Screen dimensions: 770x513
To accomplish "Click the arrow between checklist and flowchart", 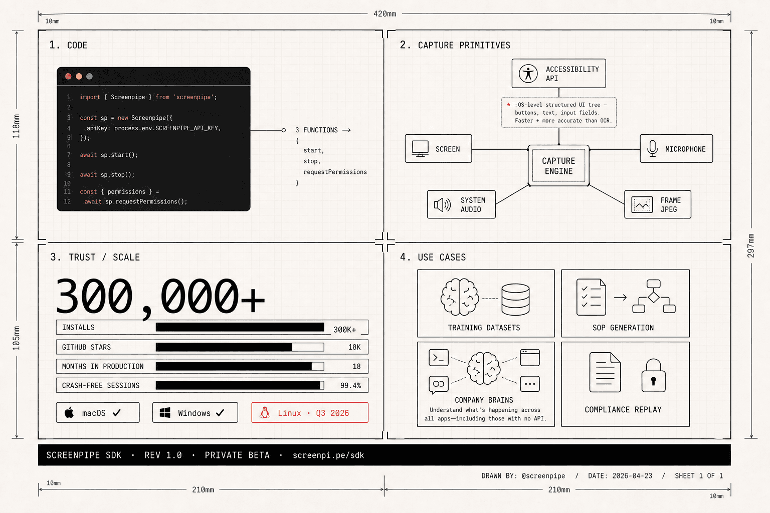I will (x=620, y=297).
